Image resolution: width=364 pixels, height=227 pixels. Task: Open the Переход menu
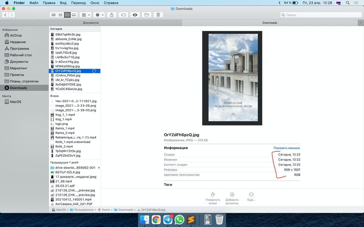click(x=78, y=3)
